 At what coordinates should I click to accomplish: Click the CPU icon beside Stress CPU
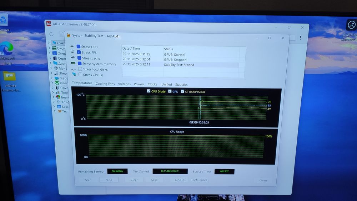72,46
